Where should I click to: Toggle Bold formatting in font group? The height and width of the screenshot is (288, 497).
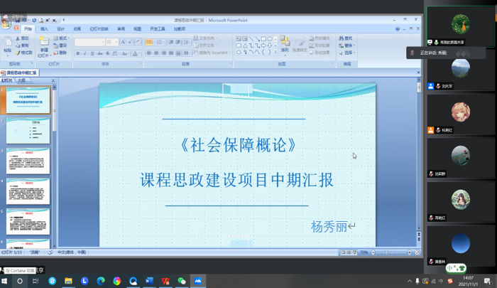[78, 53]
